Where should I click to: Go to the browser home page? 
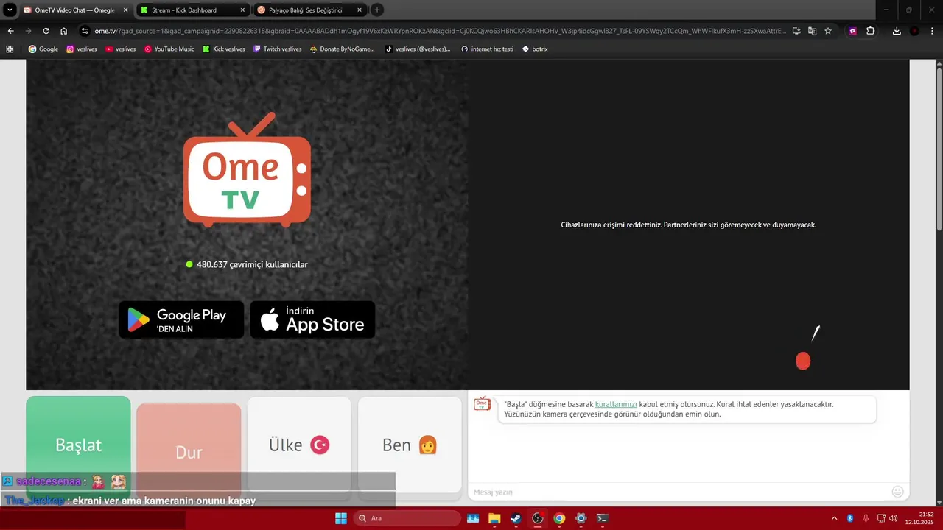tap(64, 31)
